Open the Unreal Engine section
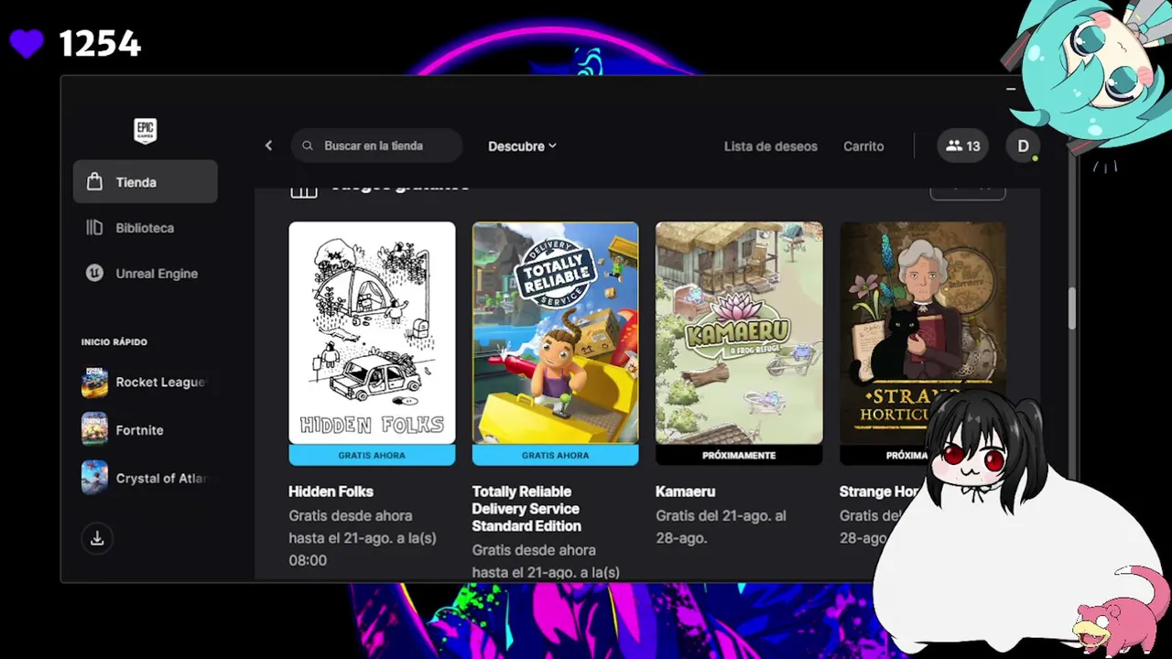 pyautogui.click(x=145, y=273)
